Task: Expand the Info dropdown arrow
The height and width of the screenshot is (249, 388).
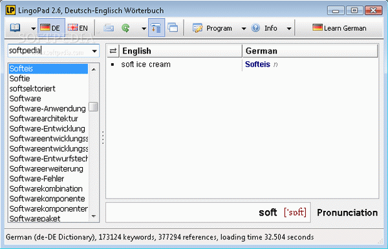Action: tap(289, 28)
